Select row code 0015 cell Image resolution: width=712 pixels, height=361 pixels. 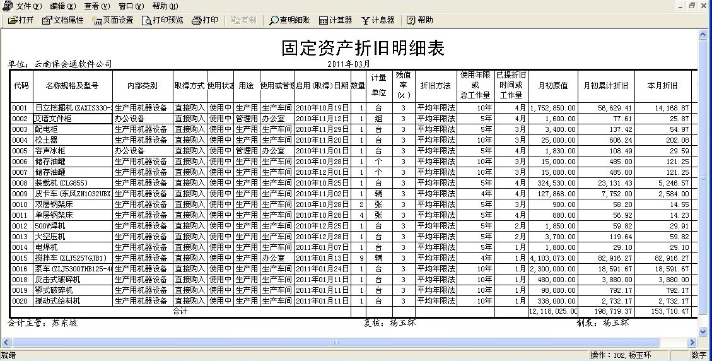coord(20,258)
